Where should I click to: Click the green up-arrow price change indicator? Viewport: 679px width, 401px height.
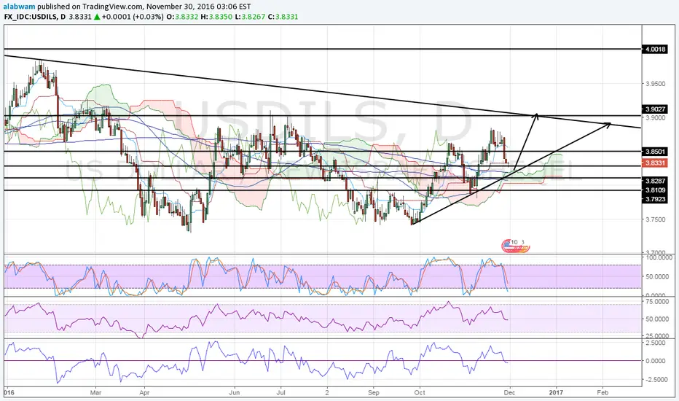[97, 17]
